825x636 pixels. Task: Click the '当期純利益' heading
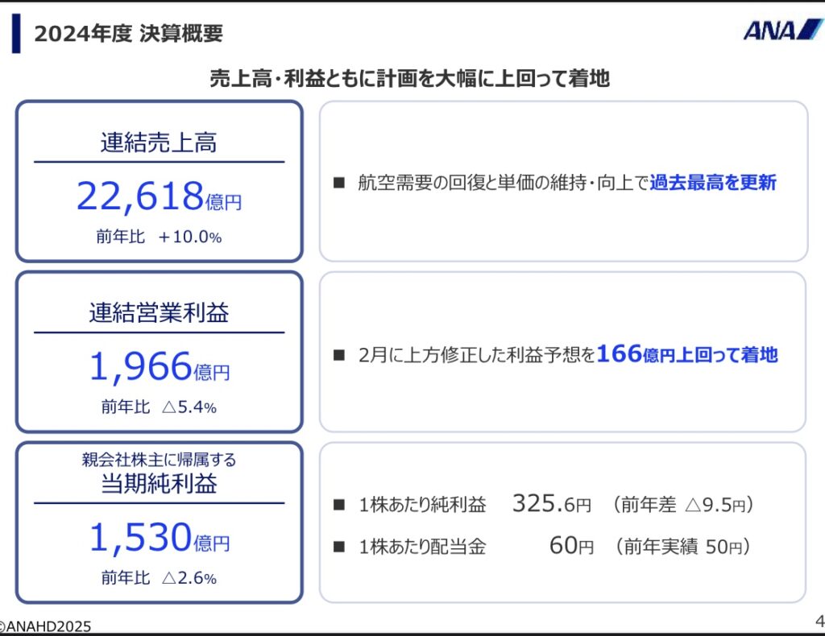coord(159,483)
